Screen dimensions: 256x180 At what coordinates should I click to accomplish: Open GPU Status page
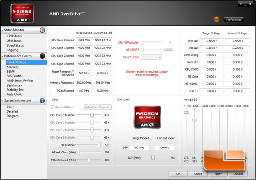tap(14, 40)
